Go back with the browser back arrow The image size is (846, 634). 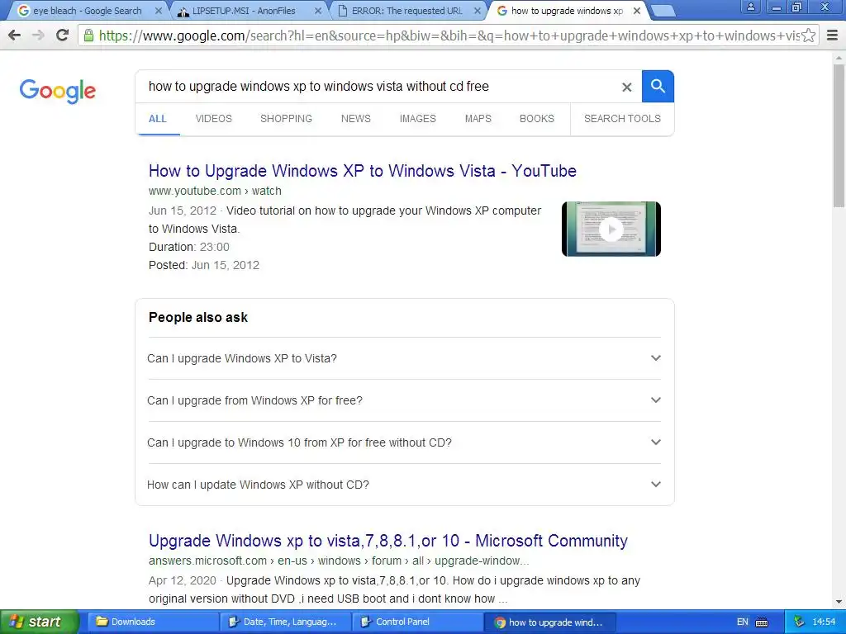(x=15, y=35)
